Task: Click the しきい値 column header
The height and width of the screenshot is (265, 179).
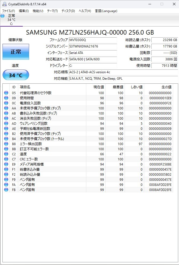Action: (x=135, y=87)
